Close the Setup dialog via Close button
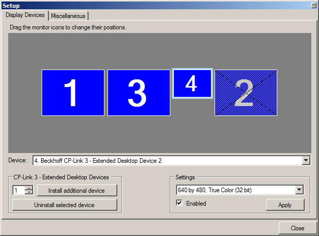Screen dimensions: 319x236 (x=297, y=228)
